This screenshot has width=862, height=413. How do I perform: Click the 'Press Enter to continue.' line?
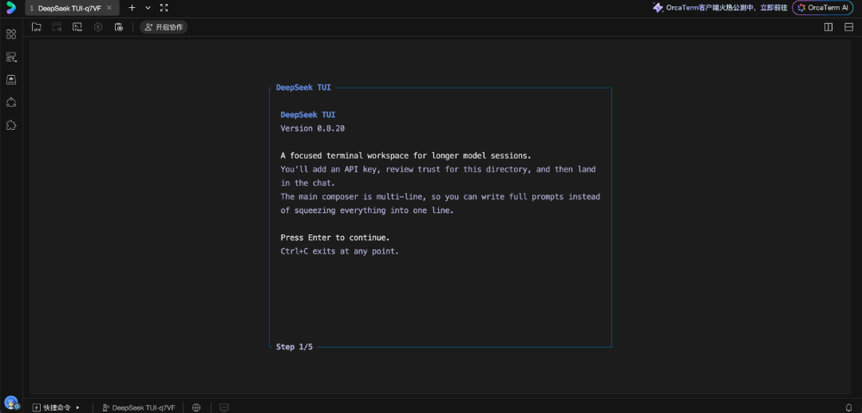click(335, 238)
